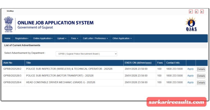Open the department selection combo box
210x110 pixels.
(x=86, y=54)
